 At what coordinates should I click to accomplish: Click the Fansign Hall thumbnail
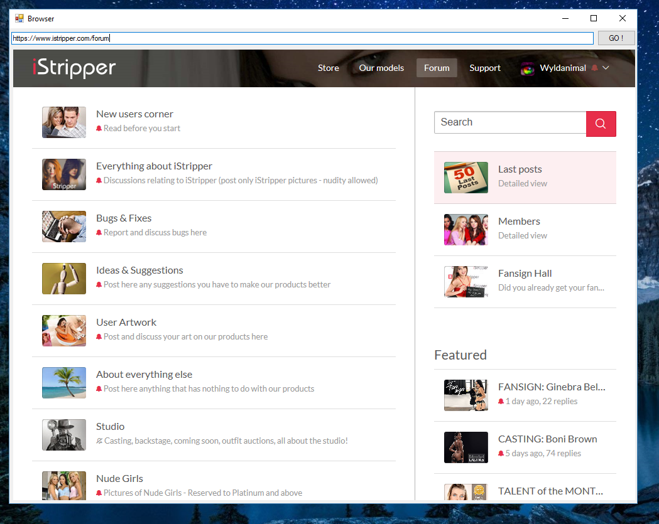point(466,282)
